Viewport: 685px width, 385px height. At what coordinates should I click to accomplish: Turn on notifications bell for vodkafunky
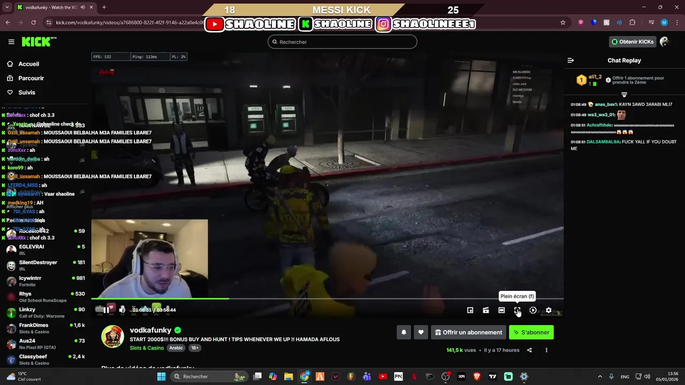[404, 332]
